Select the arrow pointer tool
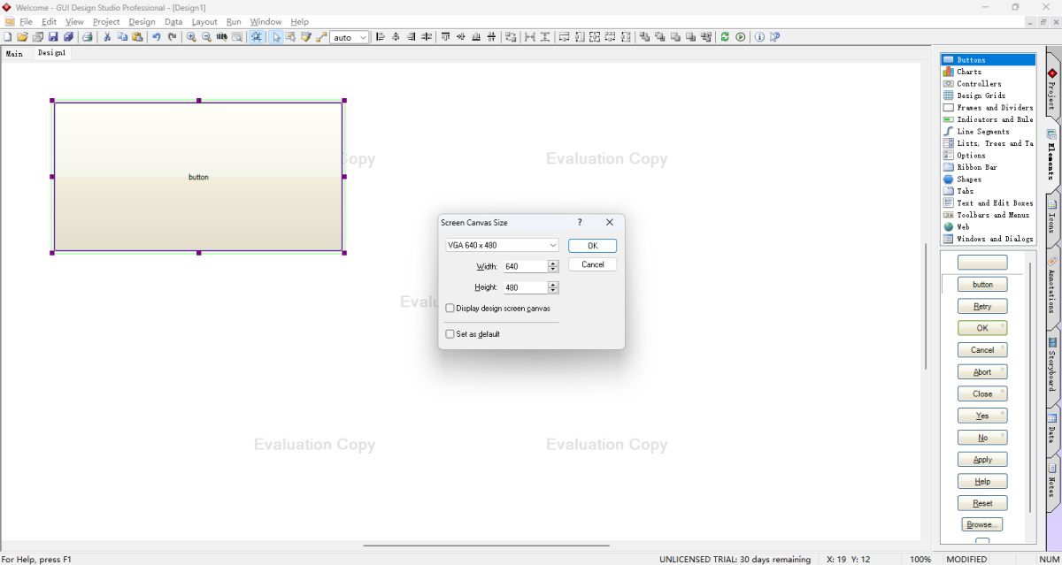This screenshot has width=1062, height=565. point(276,37)
